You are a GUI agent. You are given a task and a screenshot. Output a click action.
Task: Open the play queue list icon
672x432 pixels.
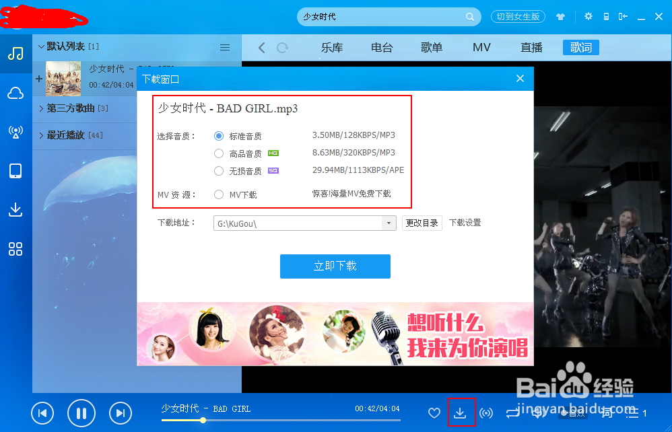click(632, 413)
